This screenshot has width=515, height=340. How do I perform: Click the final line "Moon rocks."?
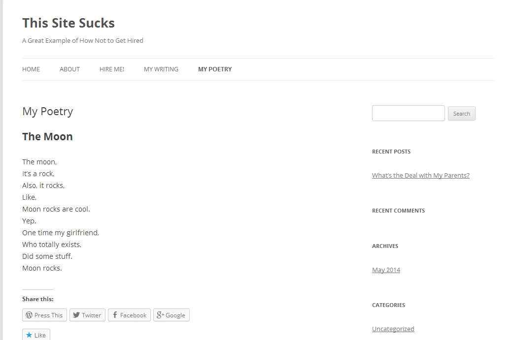pyautogui.click(x=42, y=268)
